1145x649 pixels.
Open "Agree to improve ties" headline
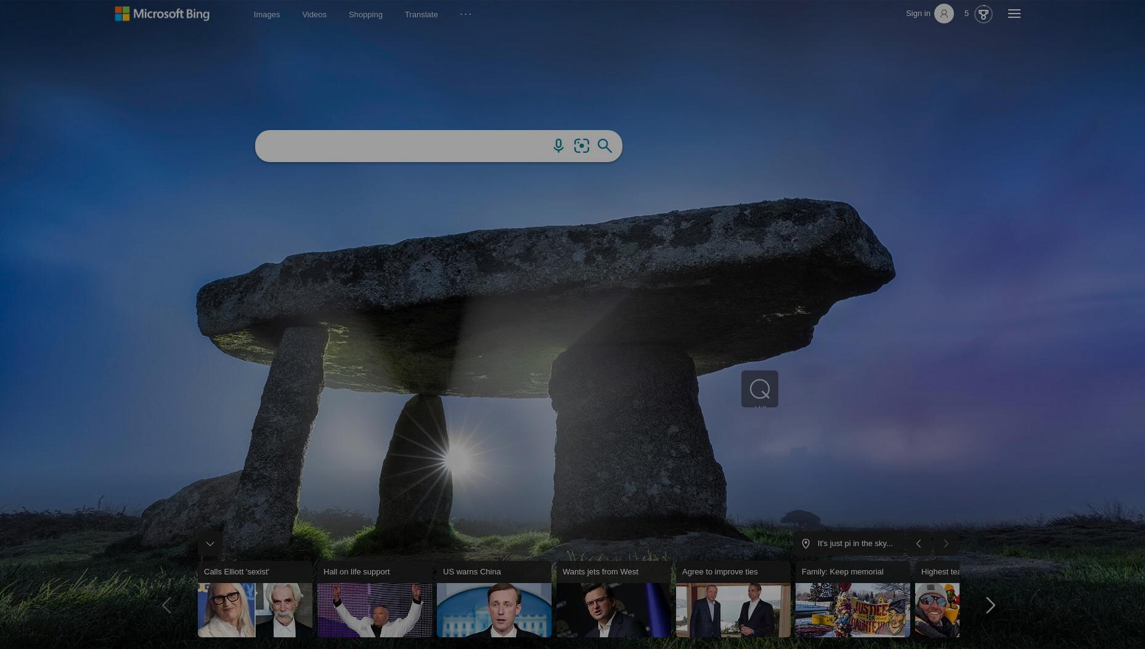pyautogui.click(x=720, y=572)
